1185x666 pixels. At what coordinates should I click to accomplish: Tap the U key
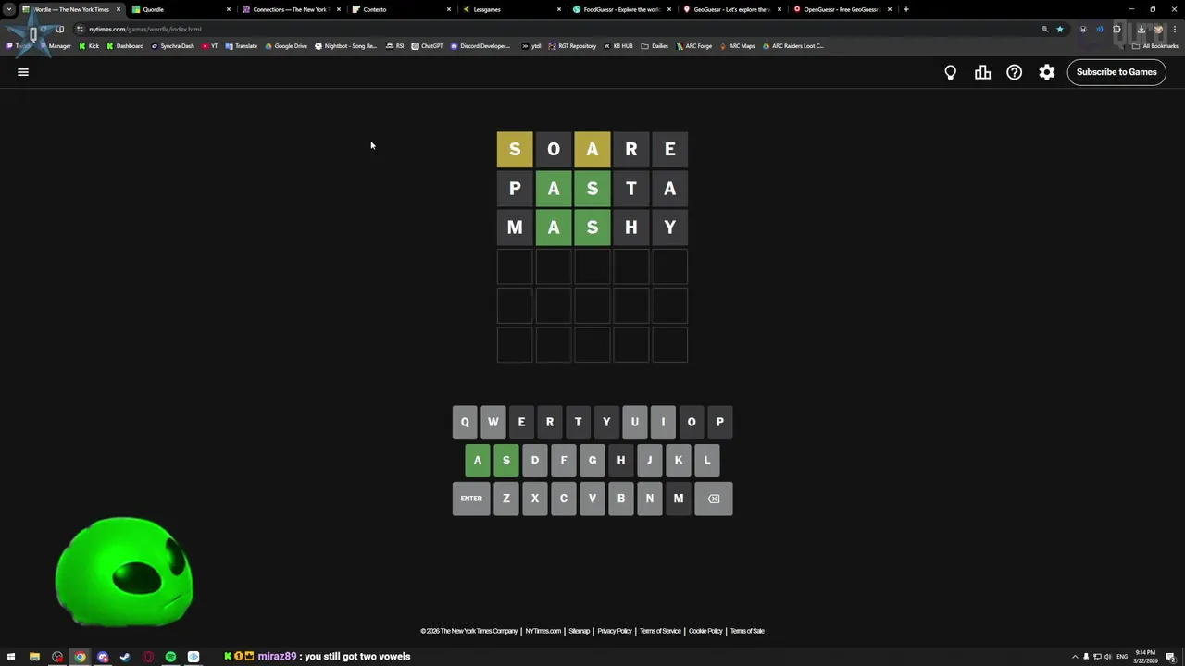pyautogui.click(x=634, y=422)
